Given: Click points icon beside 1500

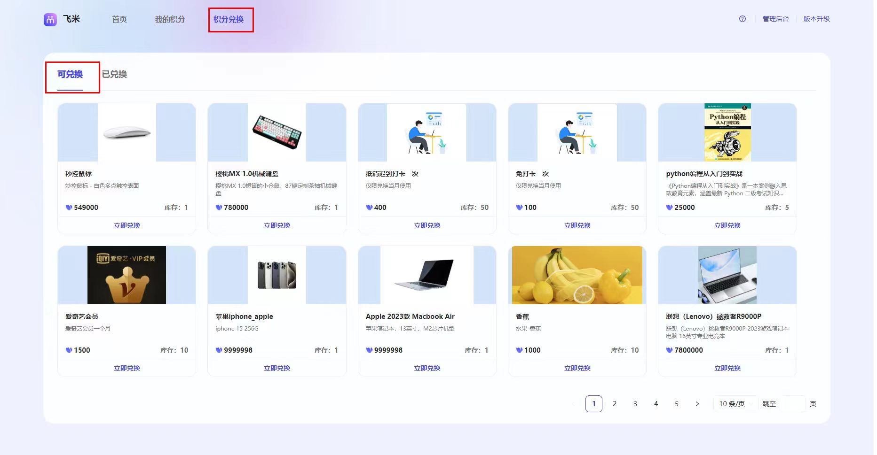Looking at the screenshot, I should coord(69,350).
